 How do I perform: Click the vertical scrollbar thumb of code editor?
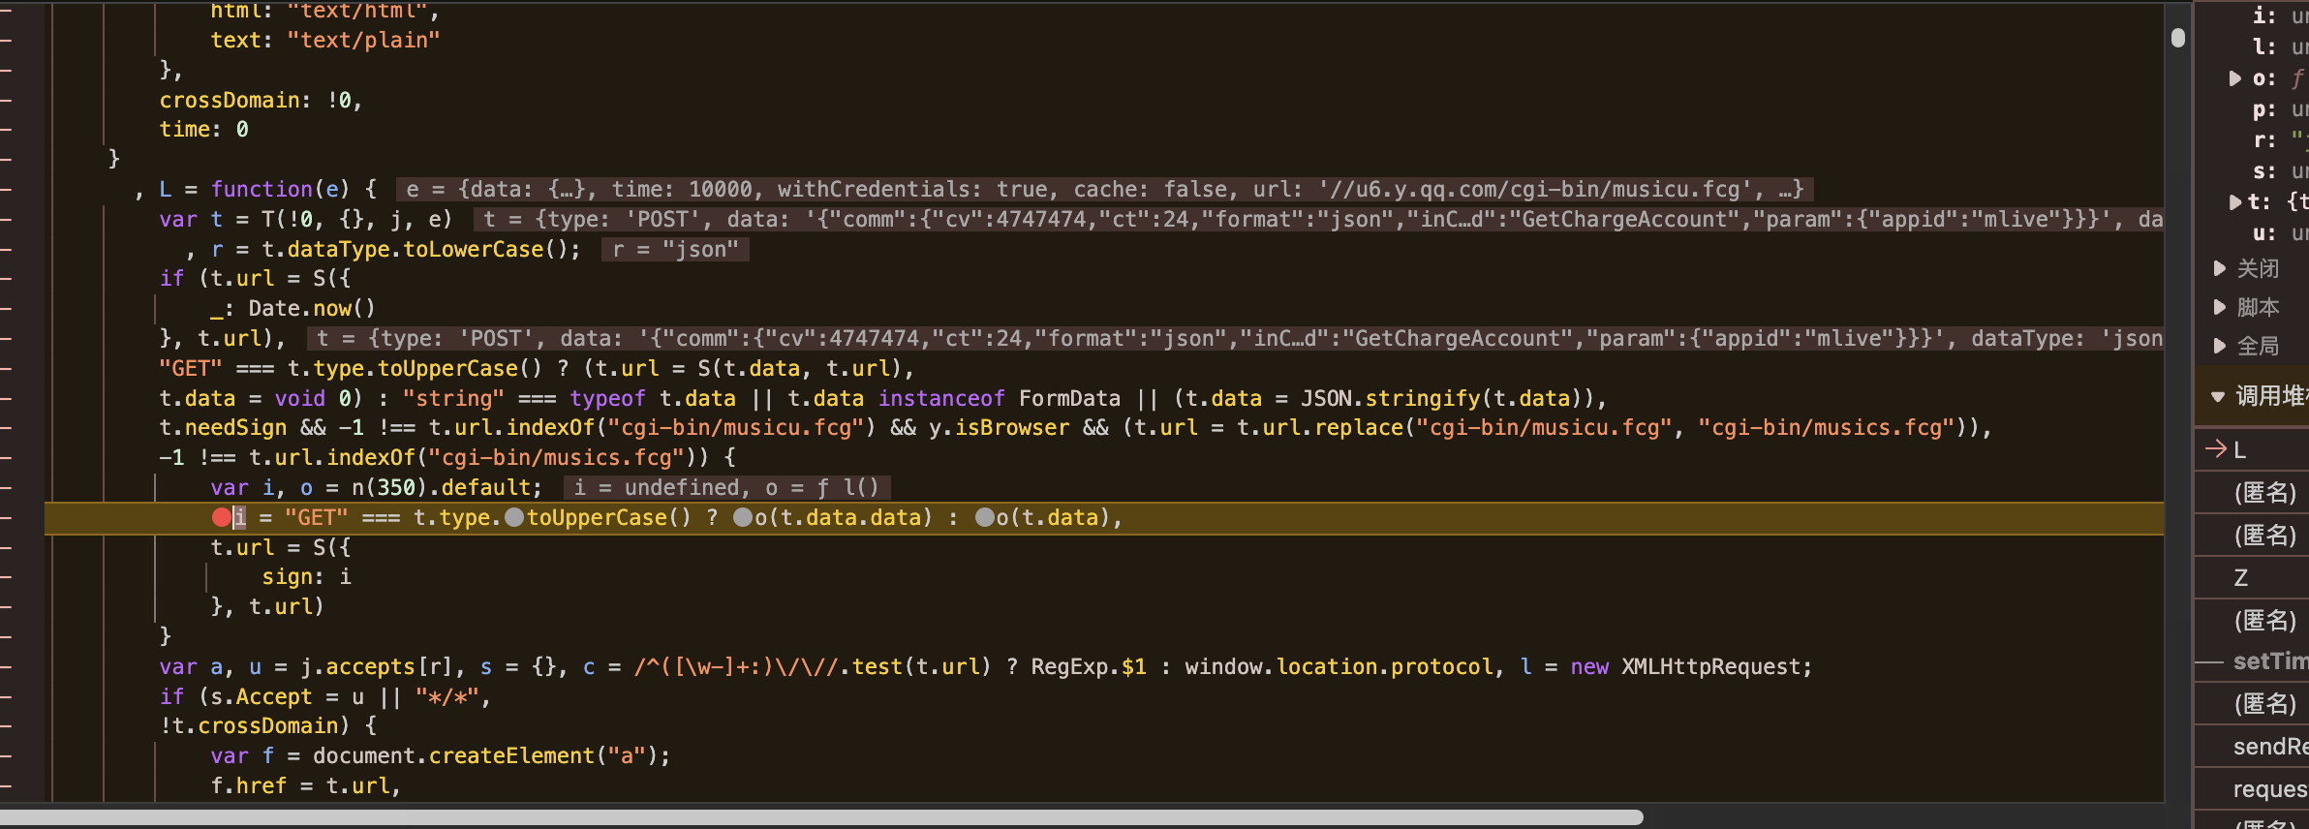coord(2178,38)
